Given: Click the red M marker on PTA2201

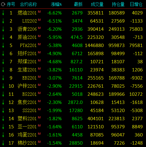Looking at the screenshot, I should (39, 44).
